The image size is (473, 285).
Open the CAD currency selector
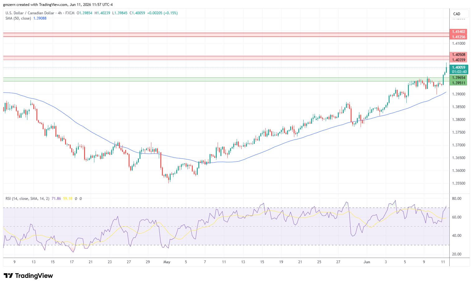[x=460, y=14]
